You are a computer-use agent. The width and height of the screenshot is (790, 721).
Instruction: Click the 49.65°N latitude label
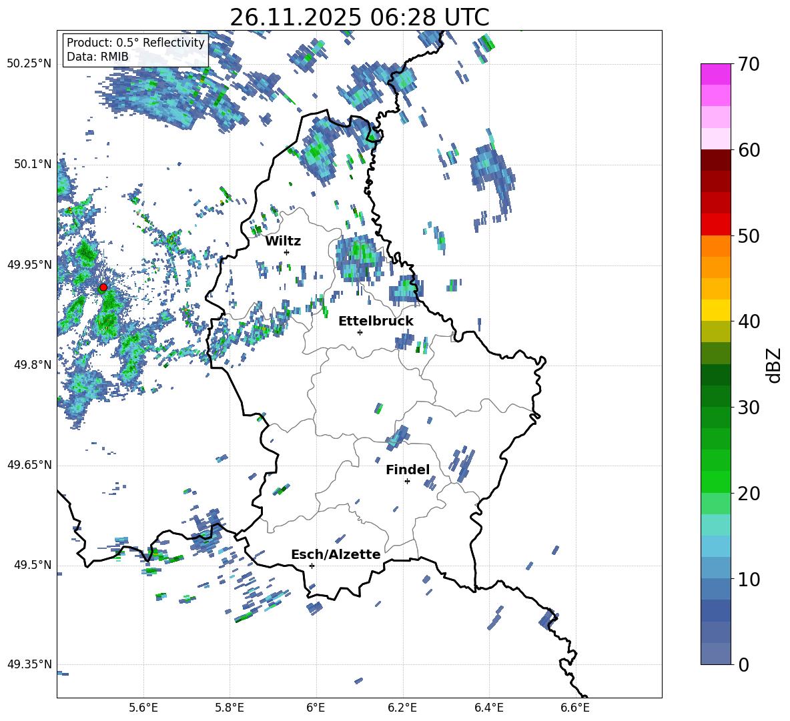(29, 465)
